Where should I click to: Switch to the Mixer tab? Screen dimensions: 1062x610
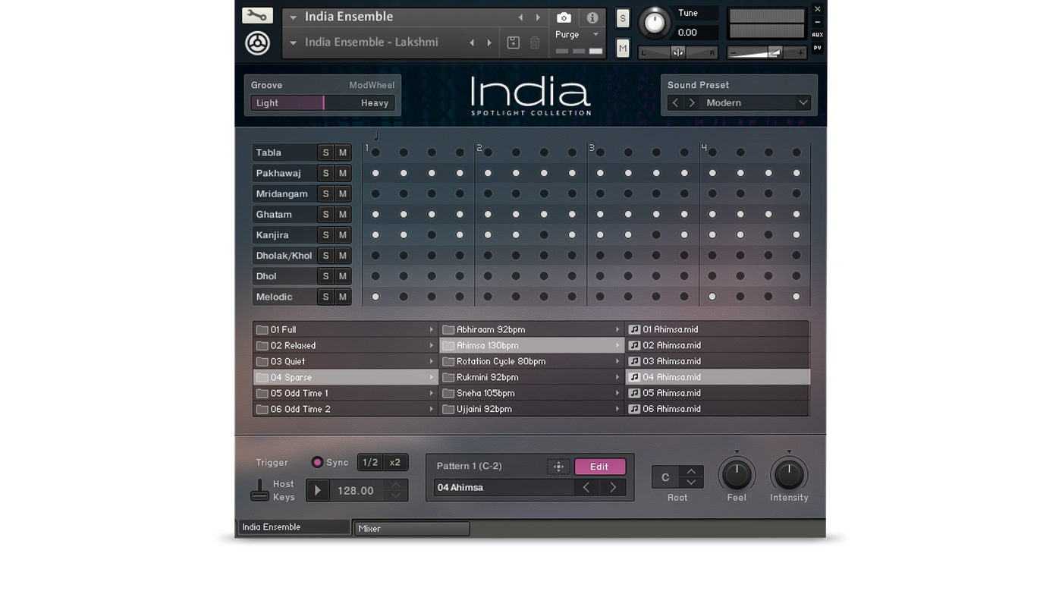click(x=412, y=528)
